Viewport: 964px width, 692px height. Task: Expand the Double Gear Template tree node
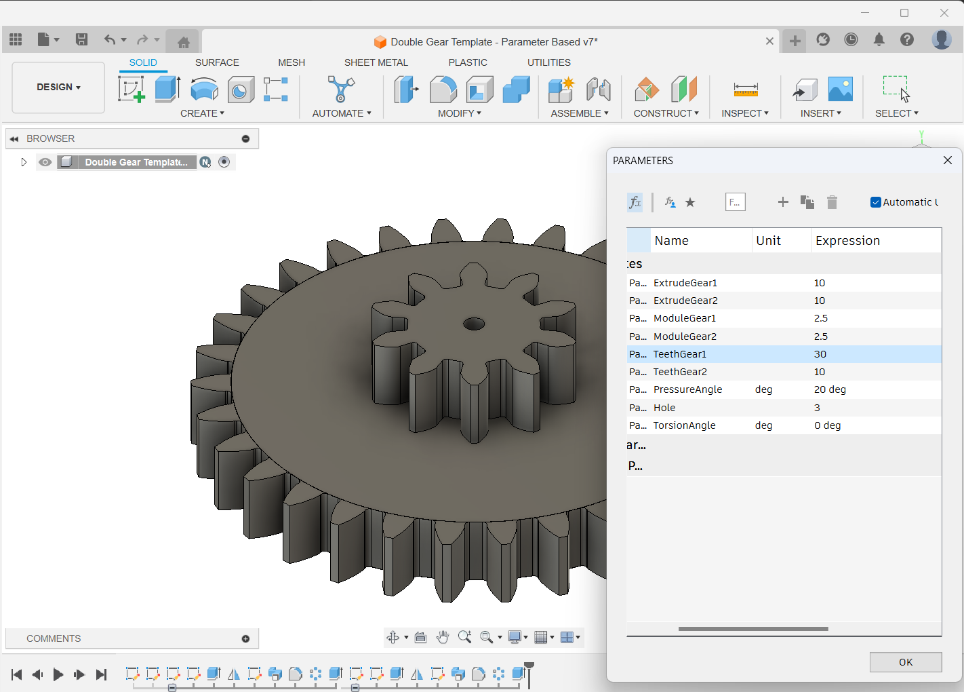[x=24, y=161]
